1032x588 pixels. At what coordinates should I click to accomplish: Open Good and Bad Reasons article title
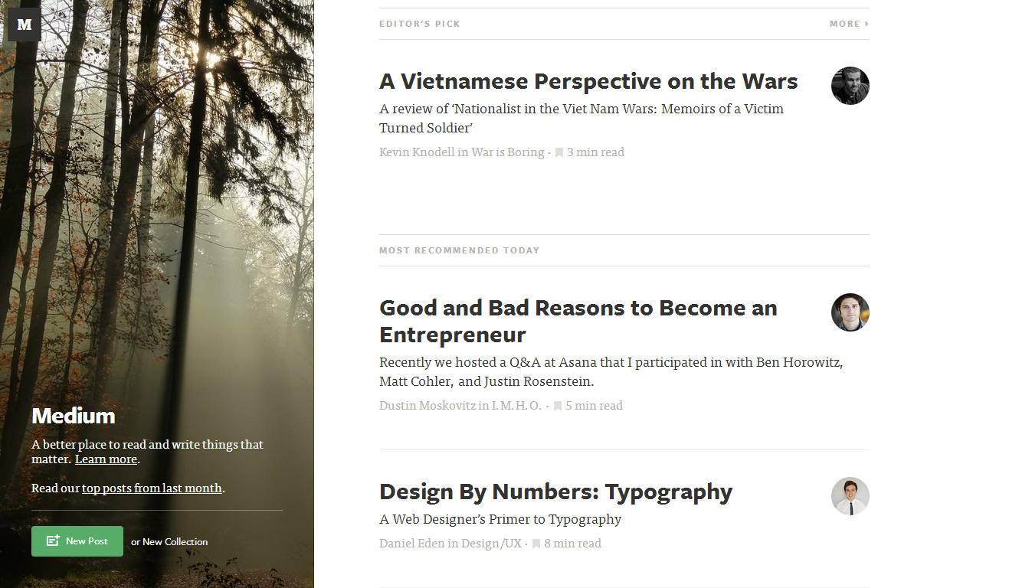click(578, 321)
